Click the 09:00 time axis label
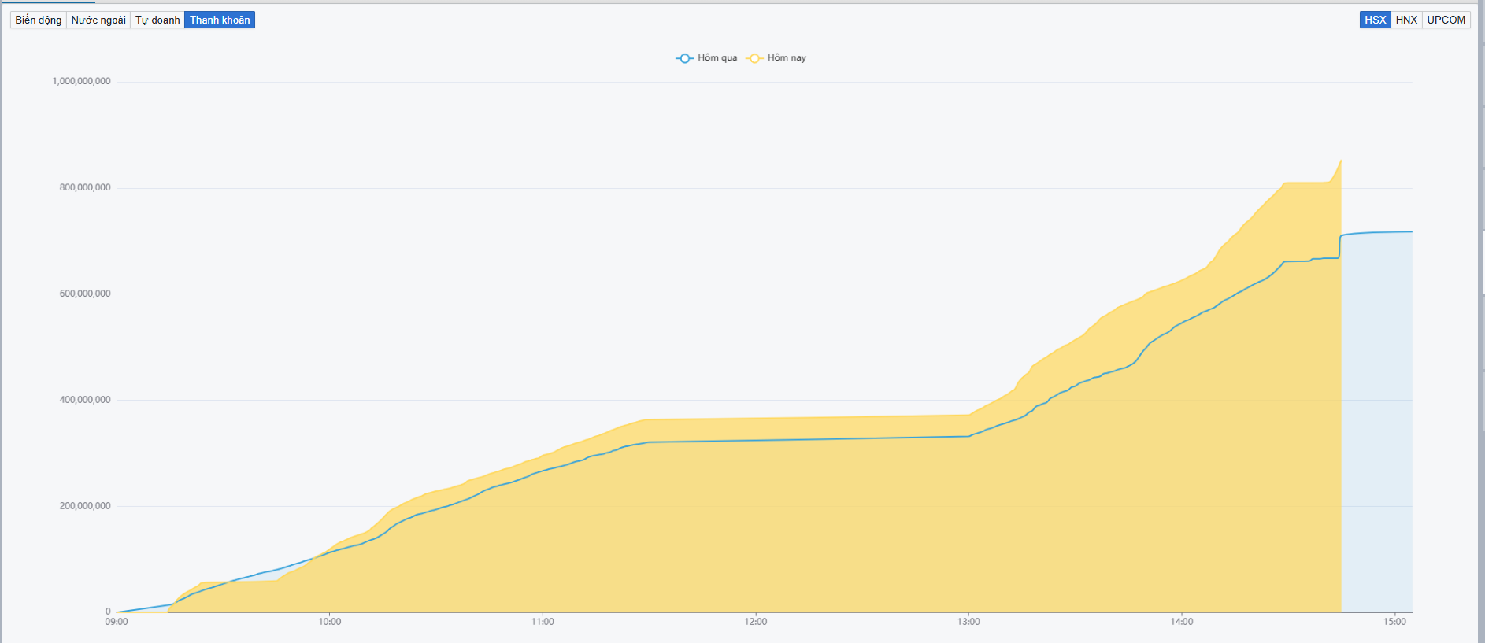 117,622
